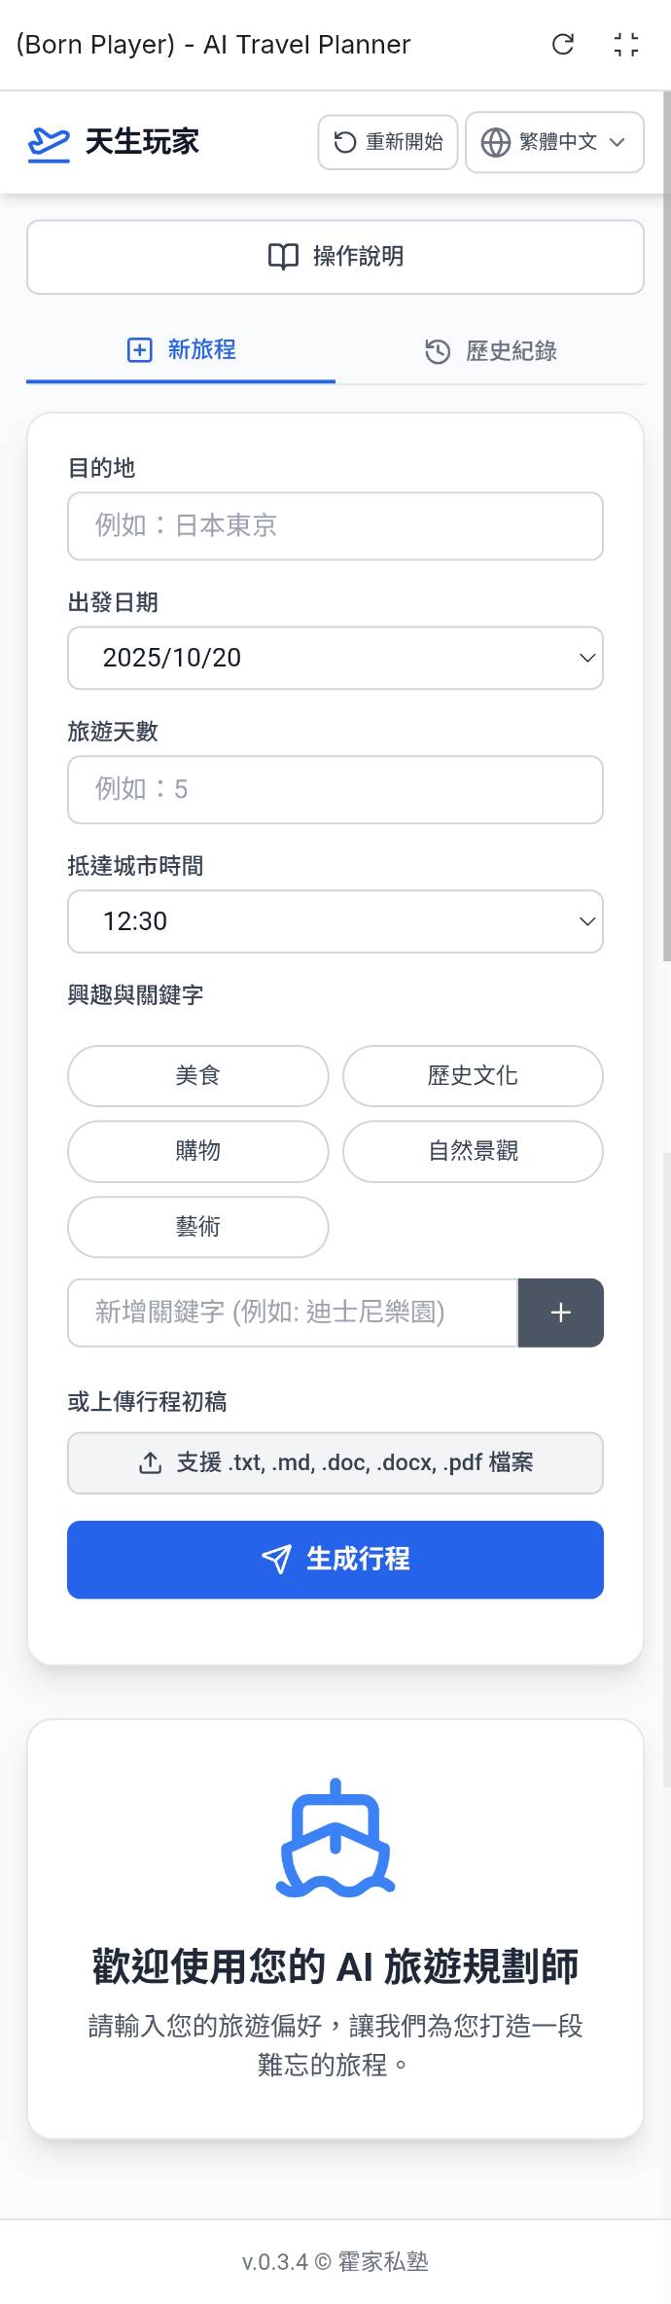Click the collapse fullscreen icon
This screenshot has width=671, height=2304.
626,44
